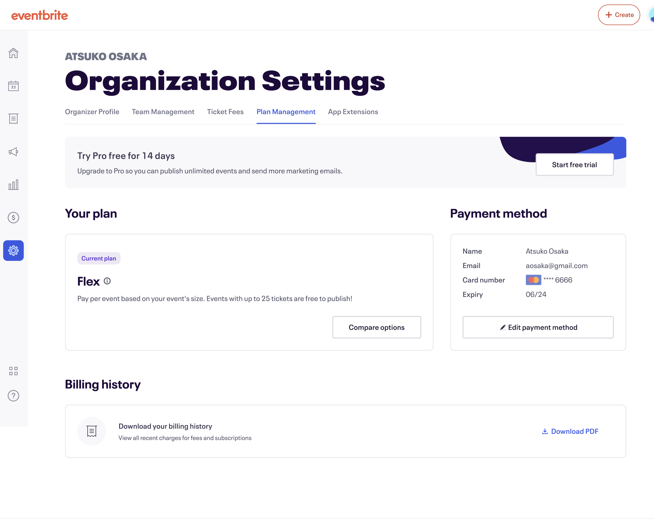Open the Reporting bar chart icon

[13, 184]
